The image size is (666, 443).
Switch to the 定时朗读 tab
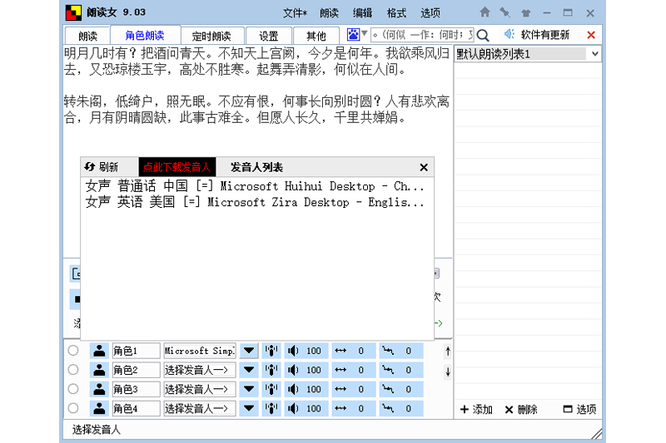pos(216,36)
